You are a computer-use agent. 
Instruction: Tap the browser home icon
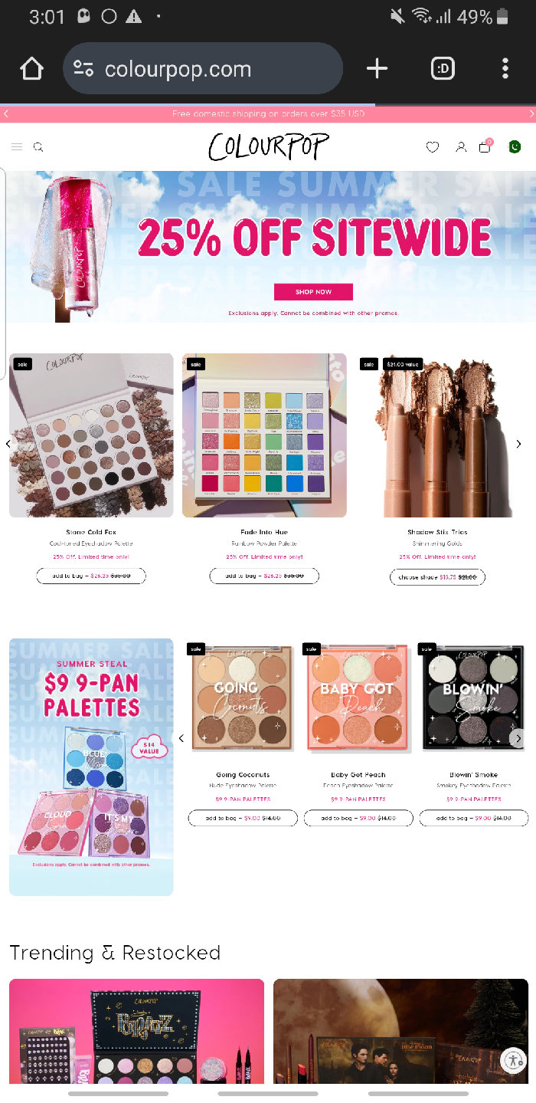pos(31,69)
